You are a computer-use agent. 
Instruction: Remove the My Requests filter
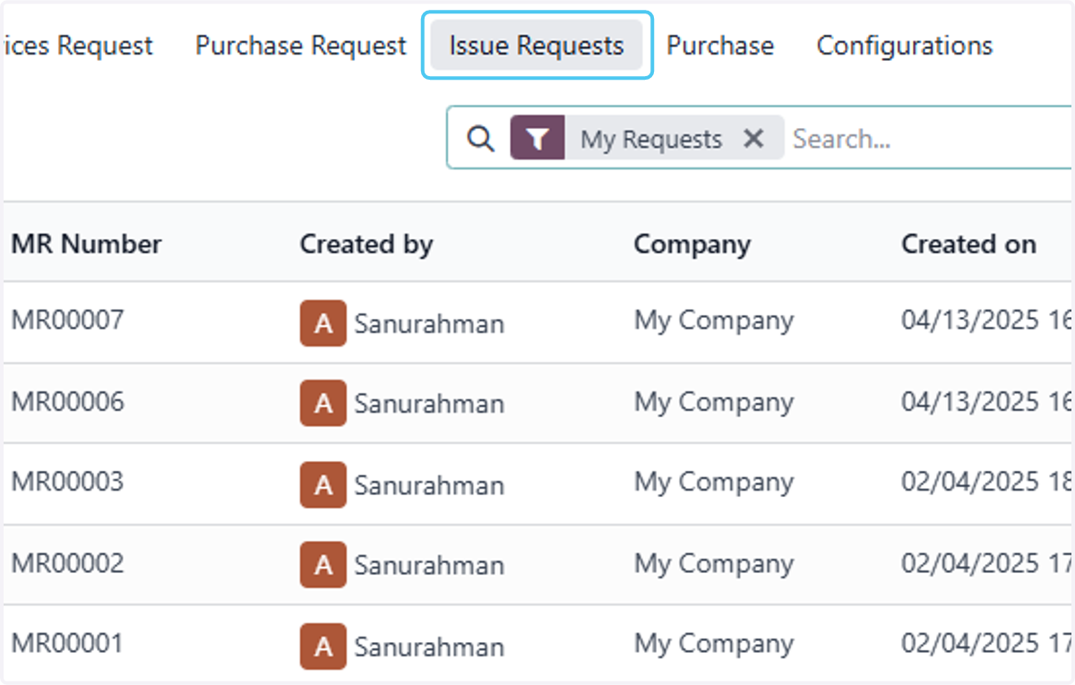[754, 139]
